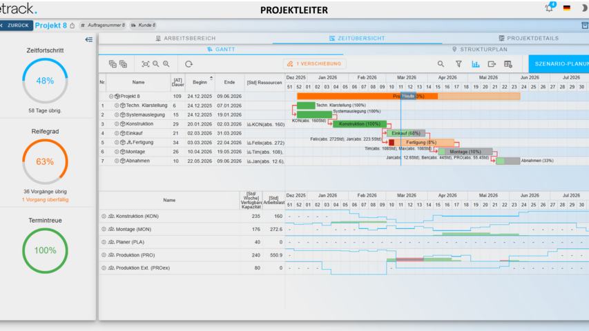Open the Auftragsnummer 8 tag
589x331 pixels.
(103, 25)
